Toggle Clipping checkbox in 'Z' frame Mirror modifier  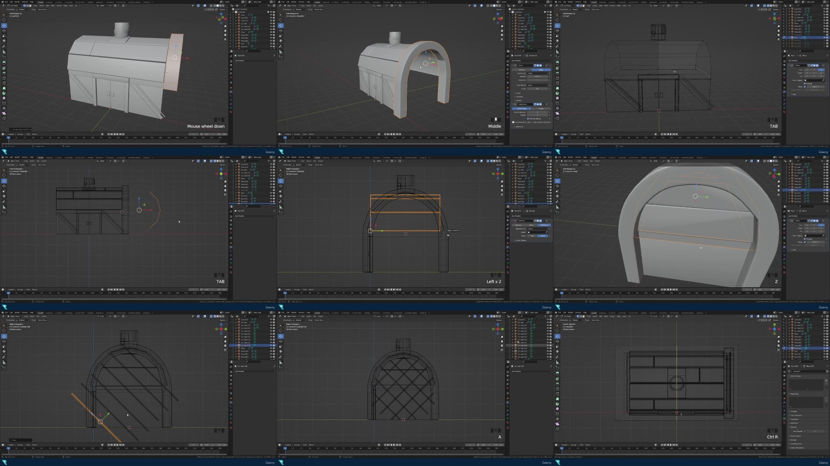coord(805,239)
